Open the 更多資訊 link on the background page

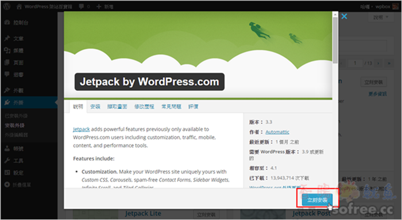(x=377, y=94)
